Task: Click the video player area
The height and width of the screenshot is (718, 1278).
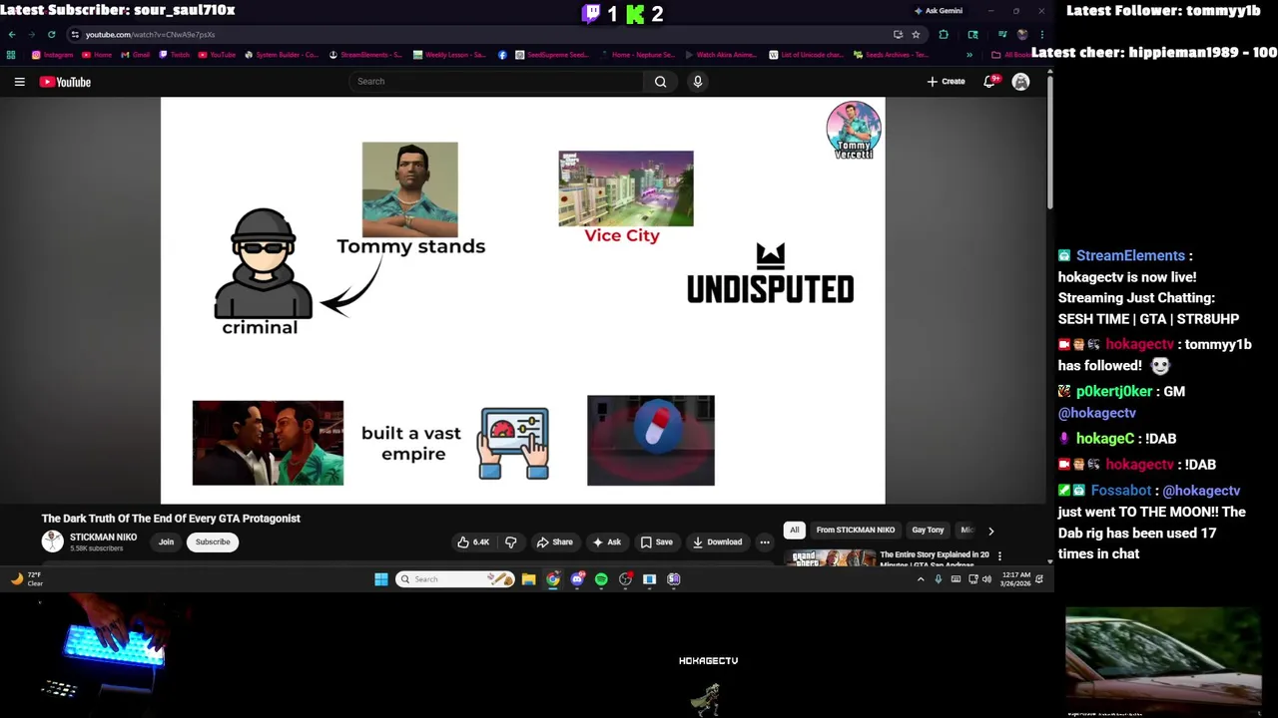Action: pos(522,300)
